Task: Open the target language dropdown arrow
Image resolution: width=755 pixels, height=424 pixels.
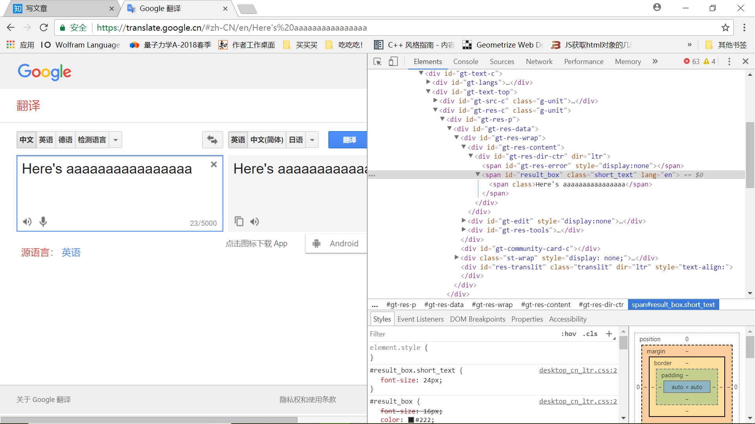Action: (312, 140)
